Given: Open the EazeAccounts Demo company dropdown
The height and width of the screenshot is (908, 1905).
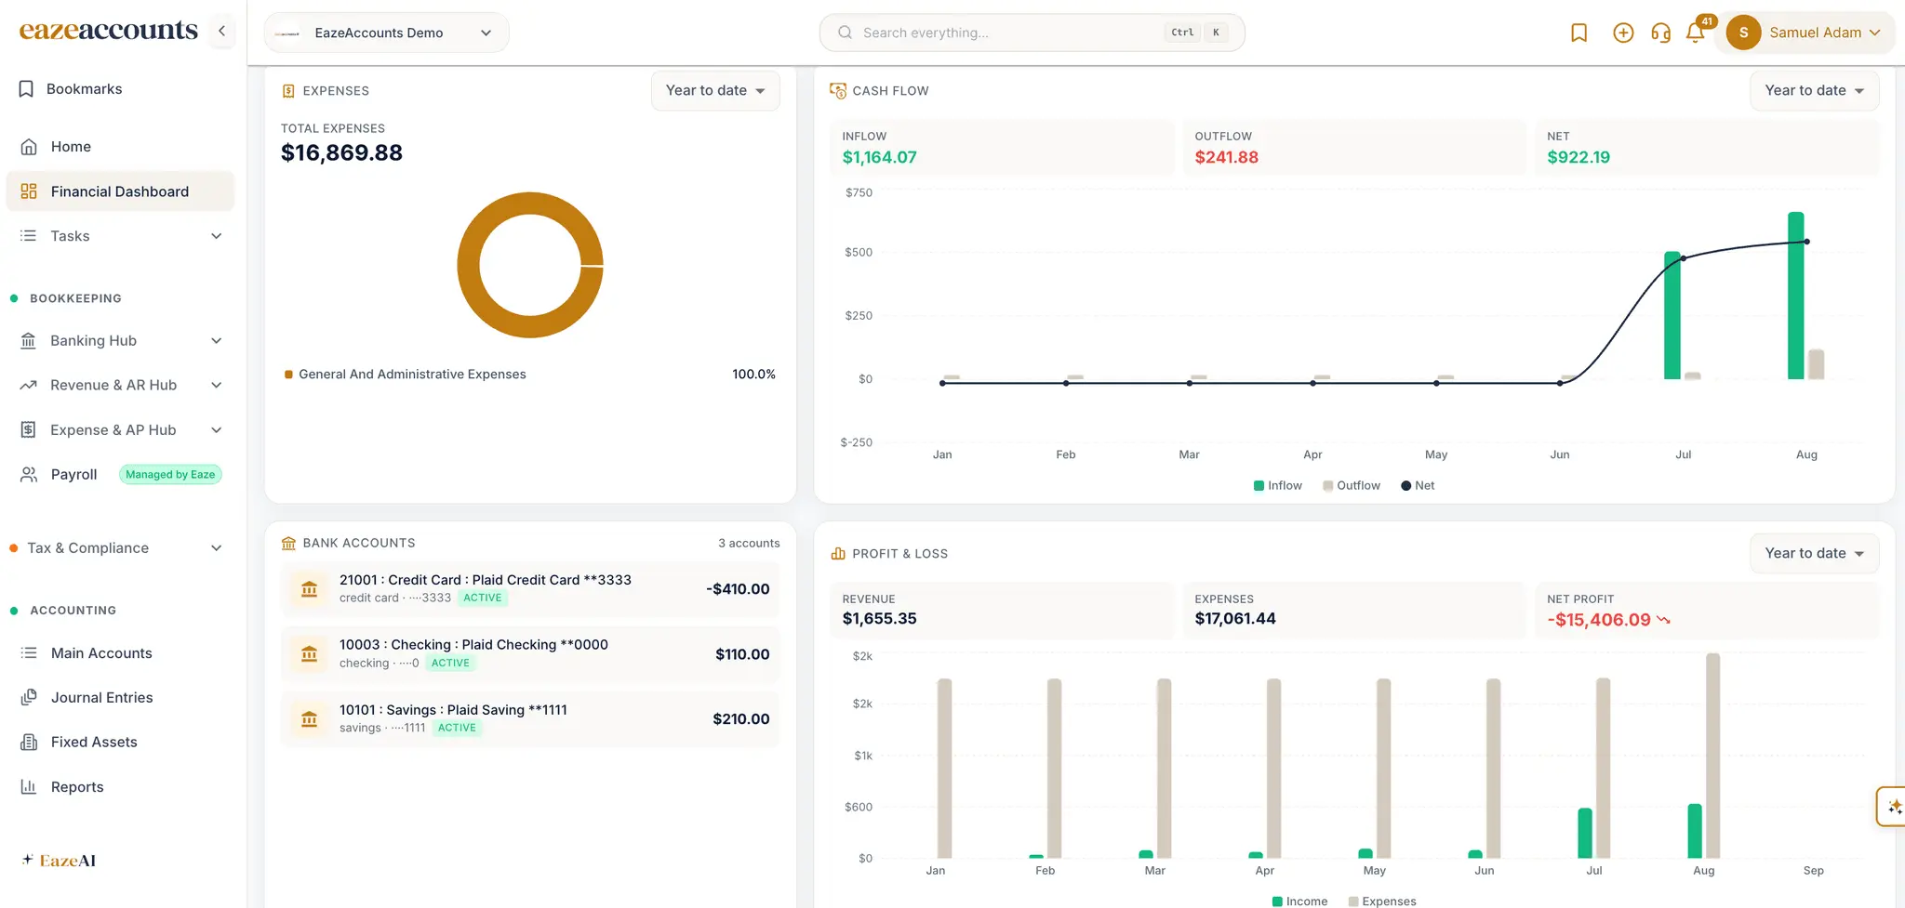Looking at the screenshot, I should [386, 33].
